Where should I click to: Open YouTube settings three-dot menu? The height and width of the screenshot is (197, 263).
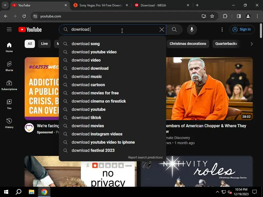click(222, 29)
